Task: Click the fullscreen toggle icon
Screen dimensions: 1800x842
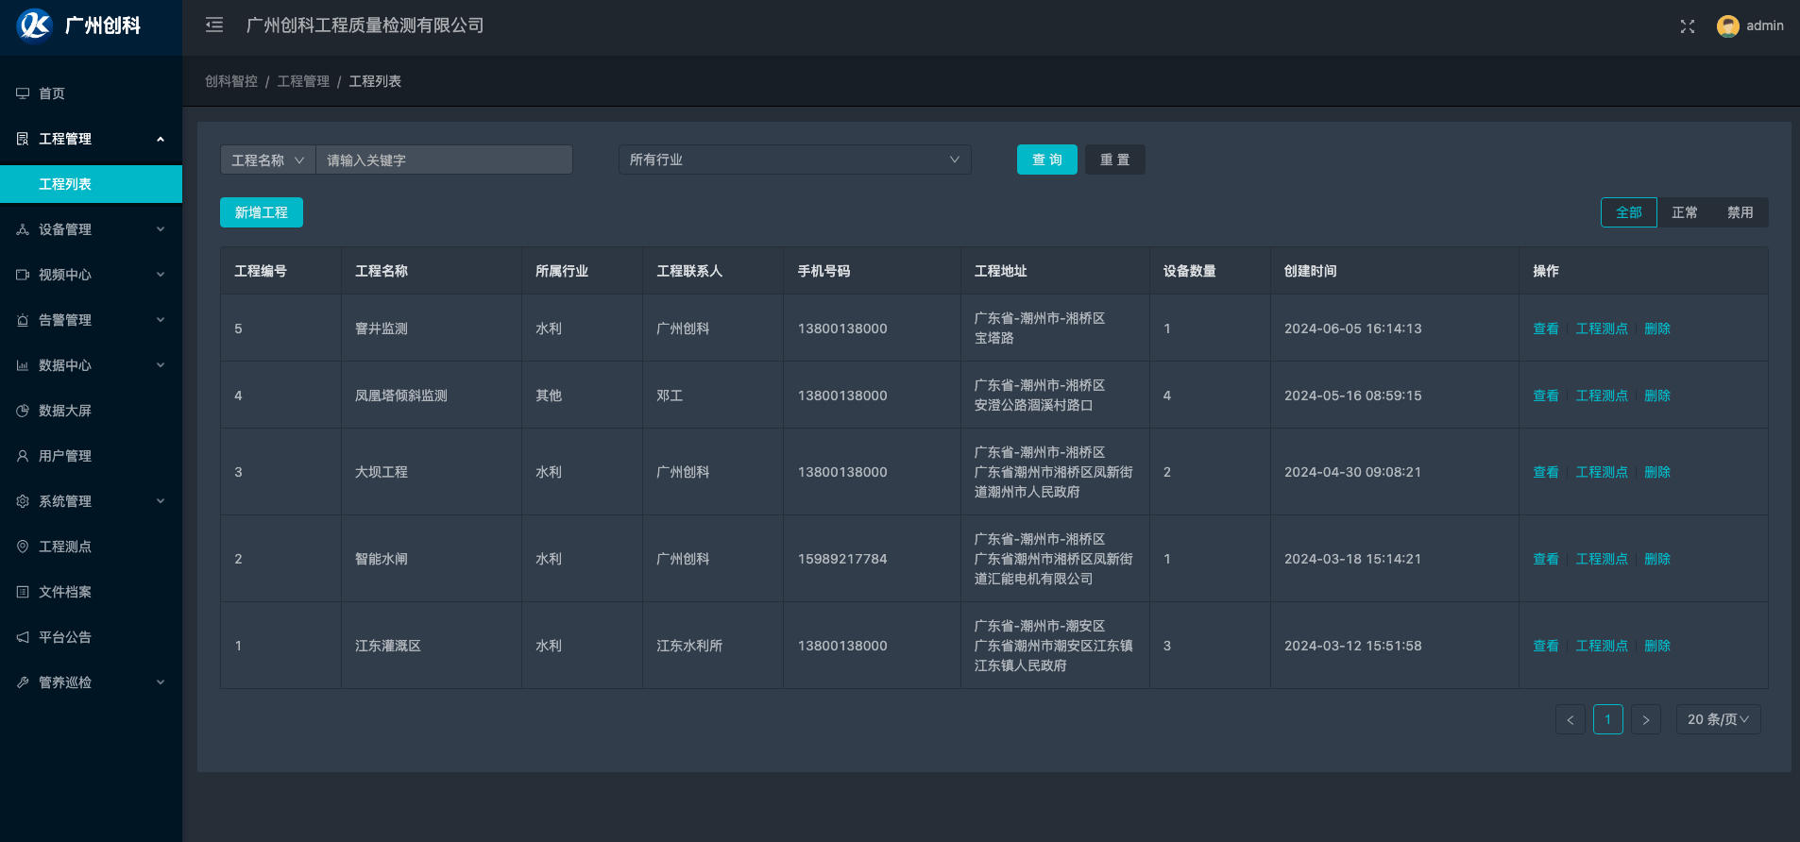Action: click(1687, 26)
